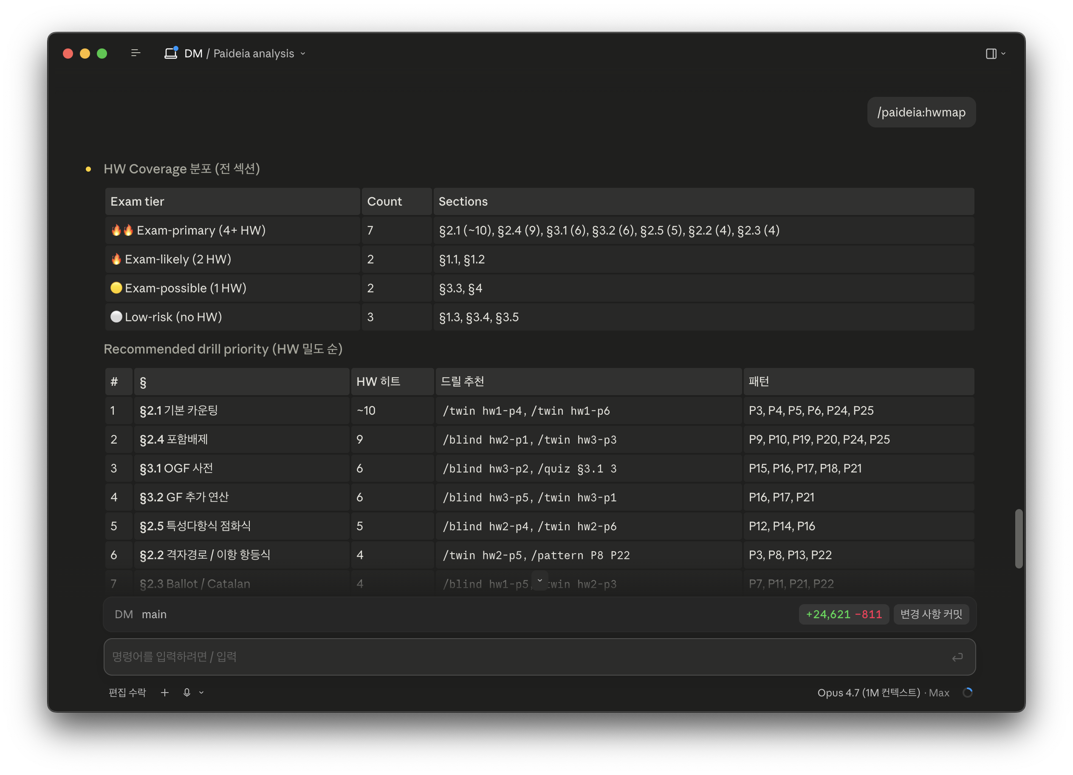Focus the 명령어를 입력하려면 input field
Screen dimensions: 1073x775
click(x=539, y=656)
